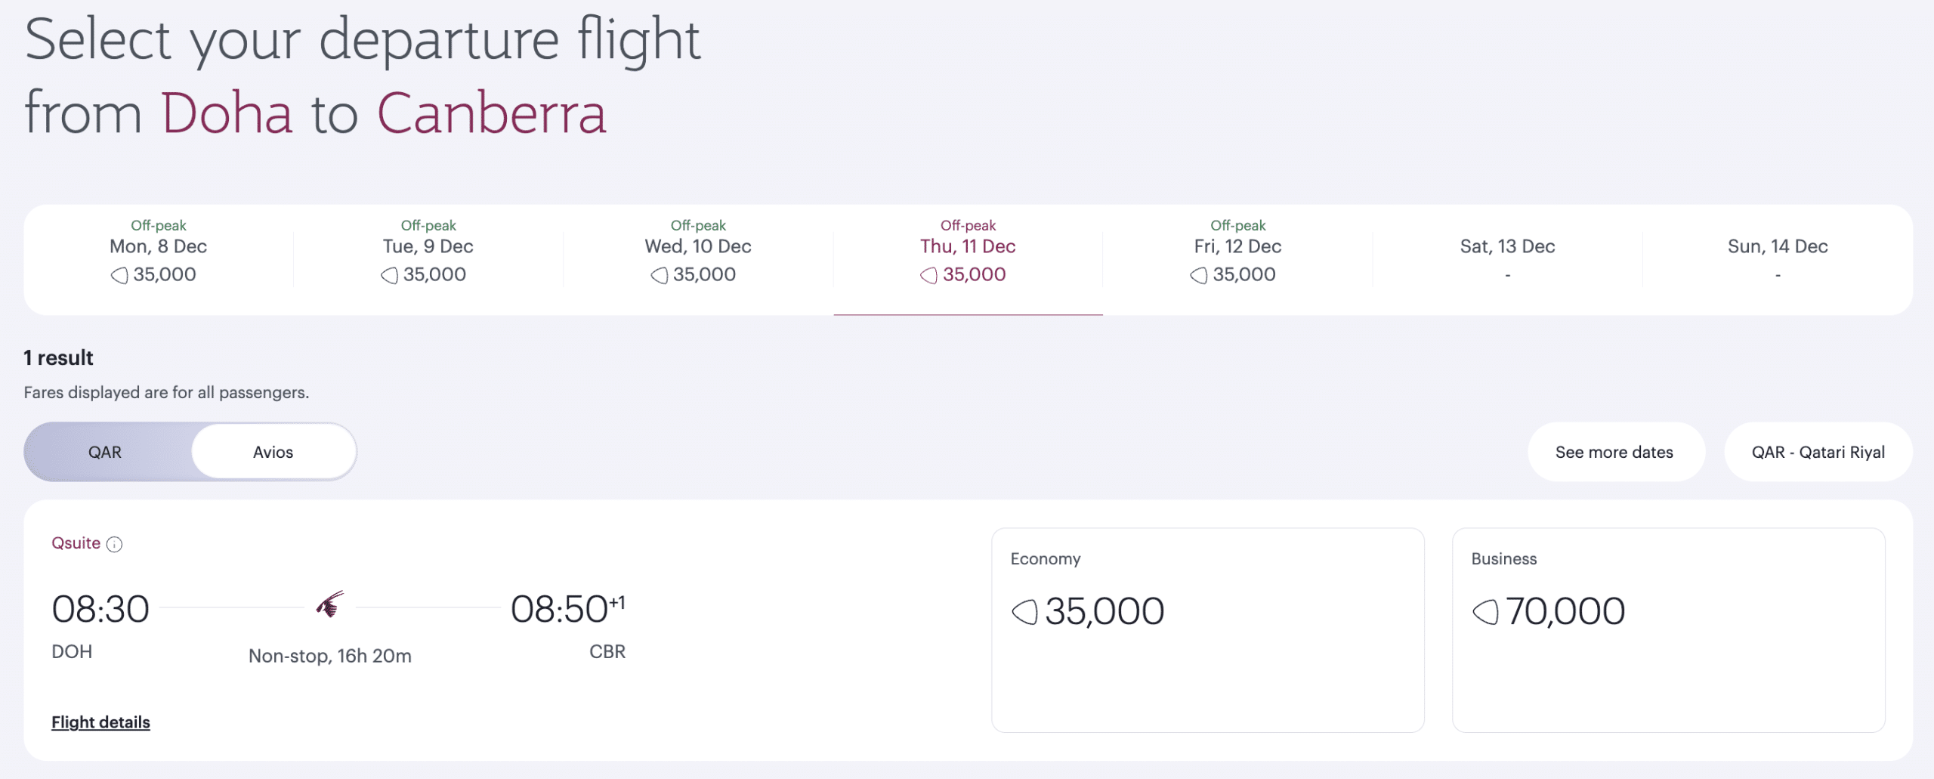Open the QAR - Qatari Riyal currency selector

click(1818, 452)
